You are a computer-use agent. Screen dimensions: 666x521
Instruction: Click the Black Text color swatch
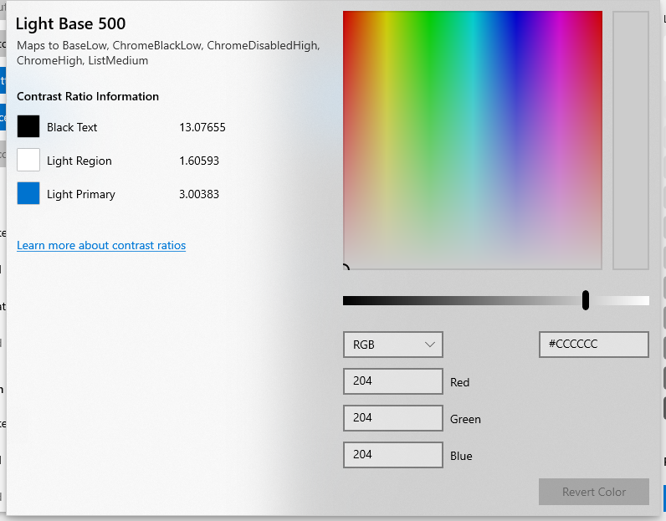click(x=28, y=127)
